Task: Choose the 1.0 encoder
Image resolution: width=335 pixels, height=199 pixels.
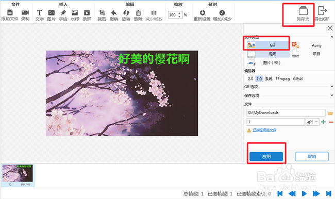Action: 259,79
